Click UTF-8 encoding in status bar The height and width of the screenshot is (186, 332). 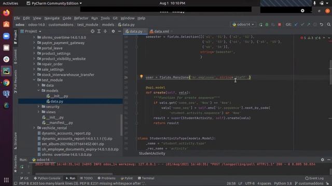point(250,183)
